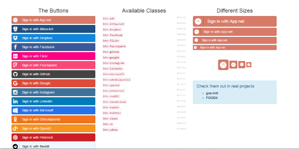
Task: Click the smallest icon-only App.net button
Action: (249, 64)
